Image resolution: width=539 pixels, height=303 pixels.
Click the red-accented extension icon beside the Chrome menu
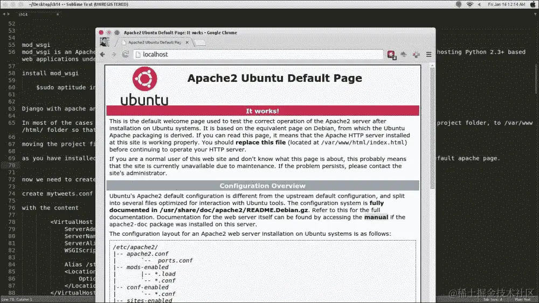pyautogui.click(x=416, y=54)
